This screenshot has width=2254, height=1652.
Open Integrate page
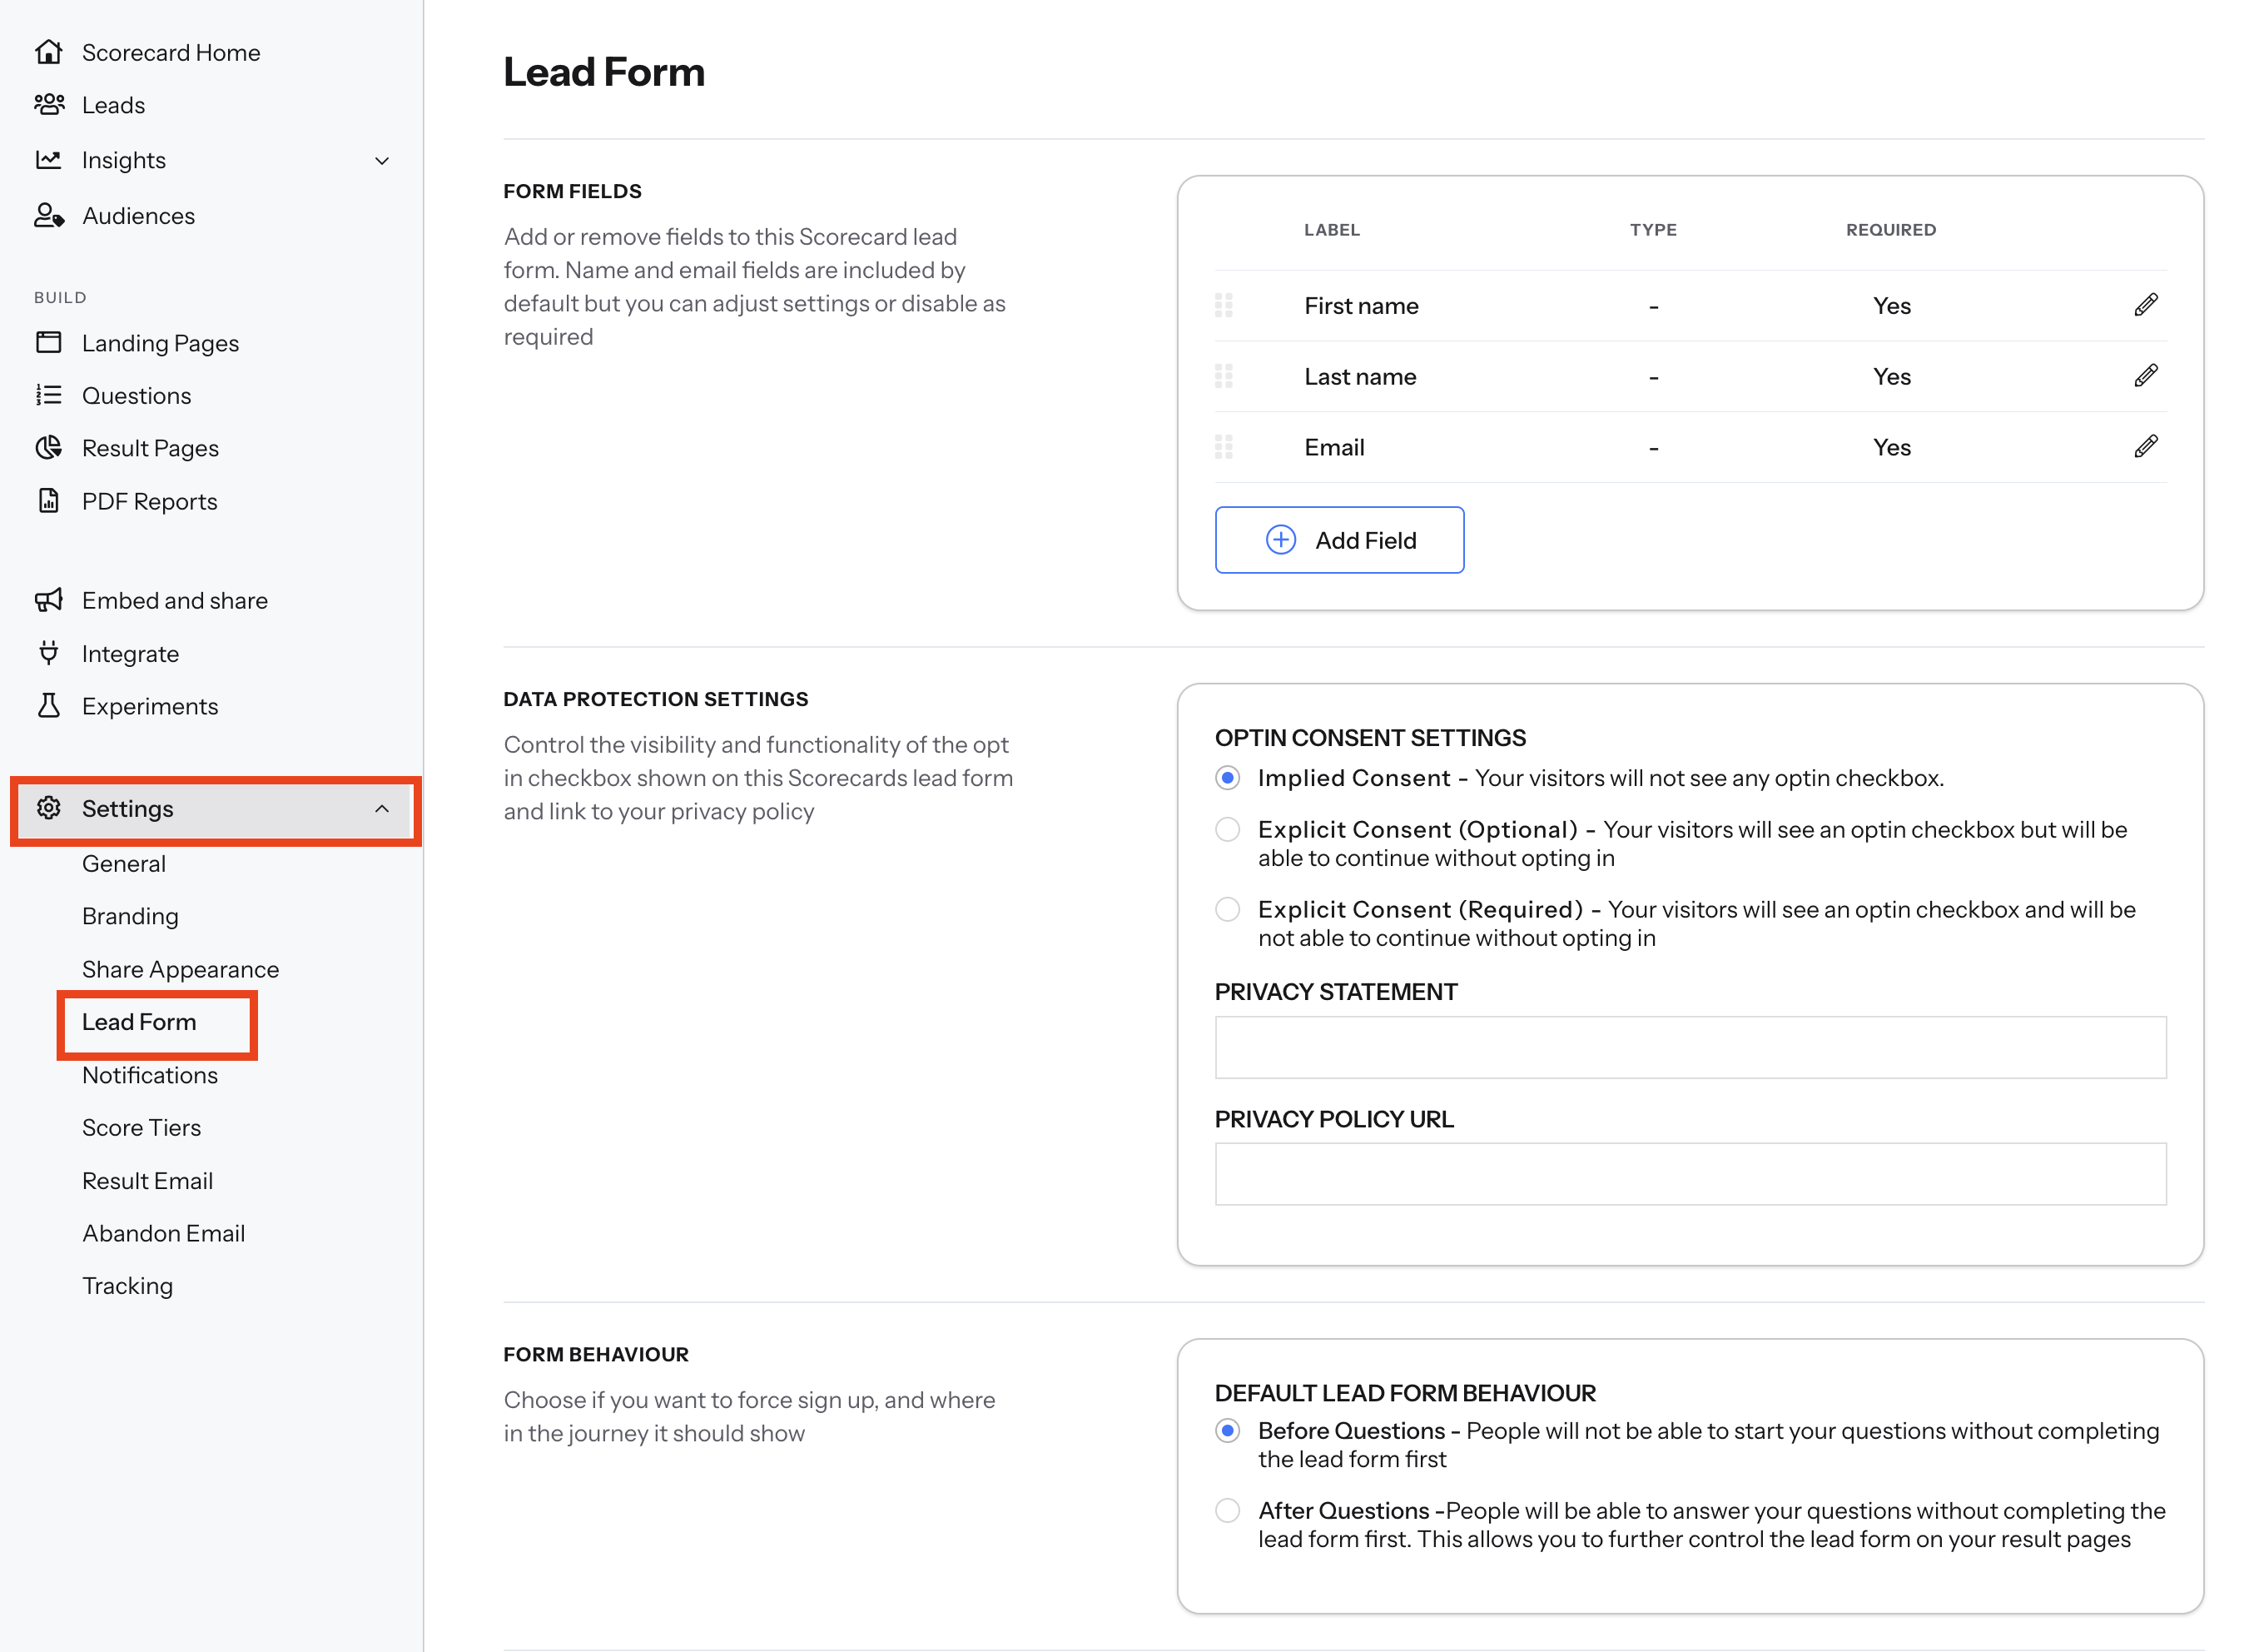[x=130, y=654]
